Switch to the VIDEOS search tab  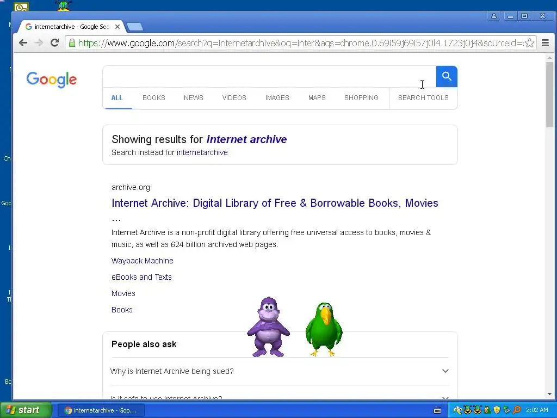(234, 98)
